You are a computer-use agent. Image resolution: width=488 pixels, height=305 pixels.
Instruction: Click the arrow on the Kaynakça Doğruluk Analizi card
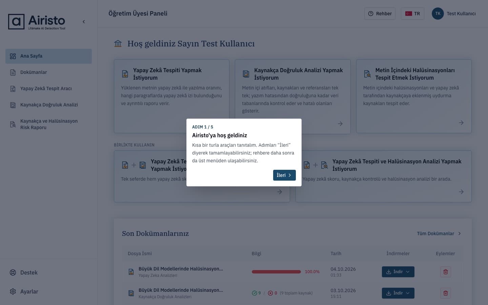pyautogui.click(x=340, y=124)
